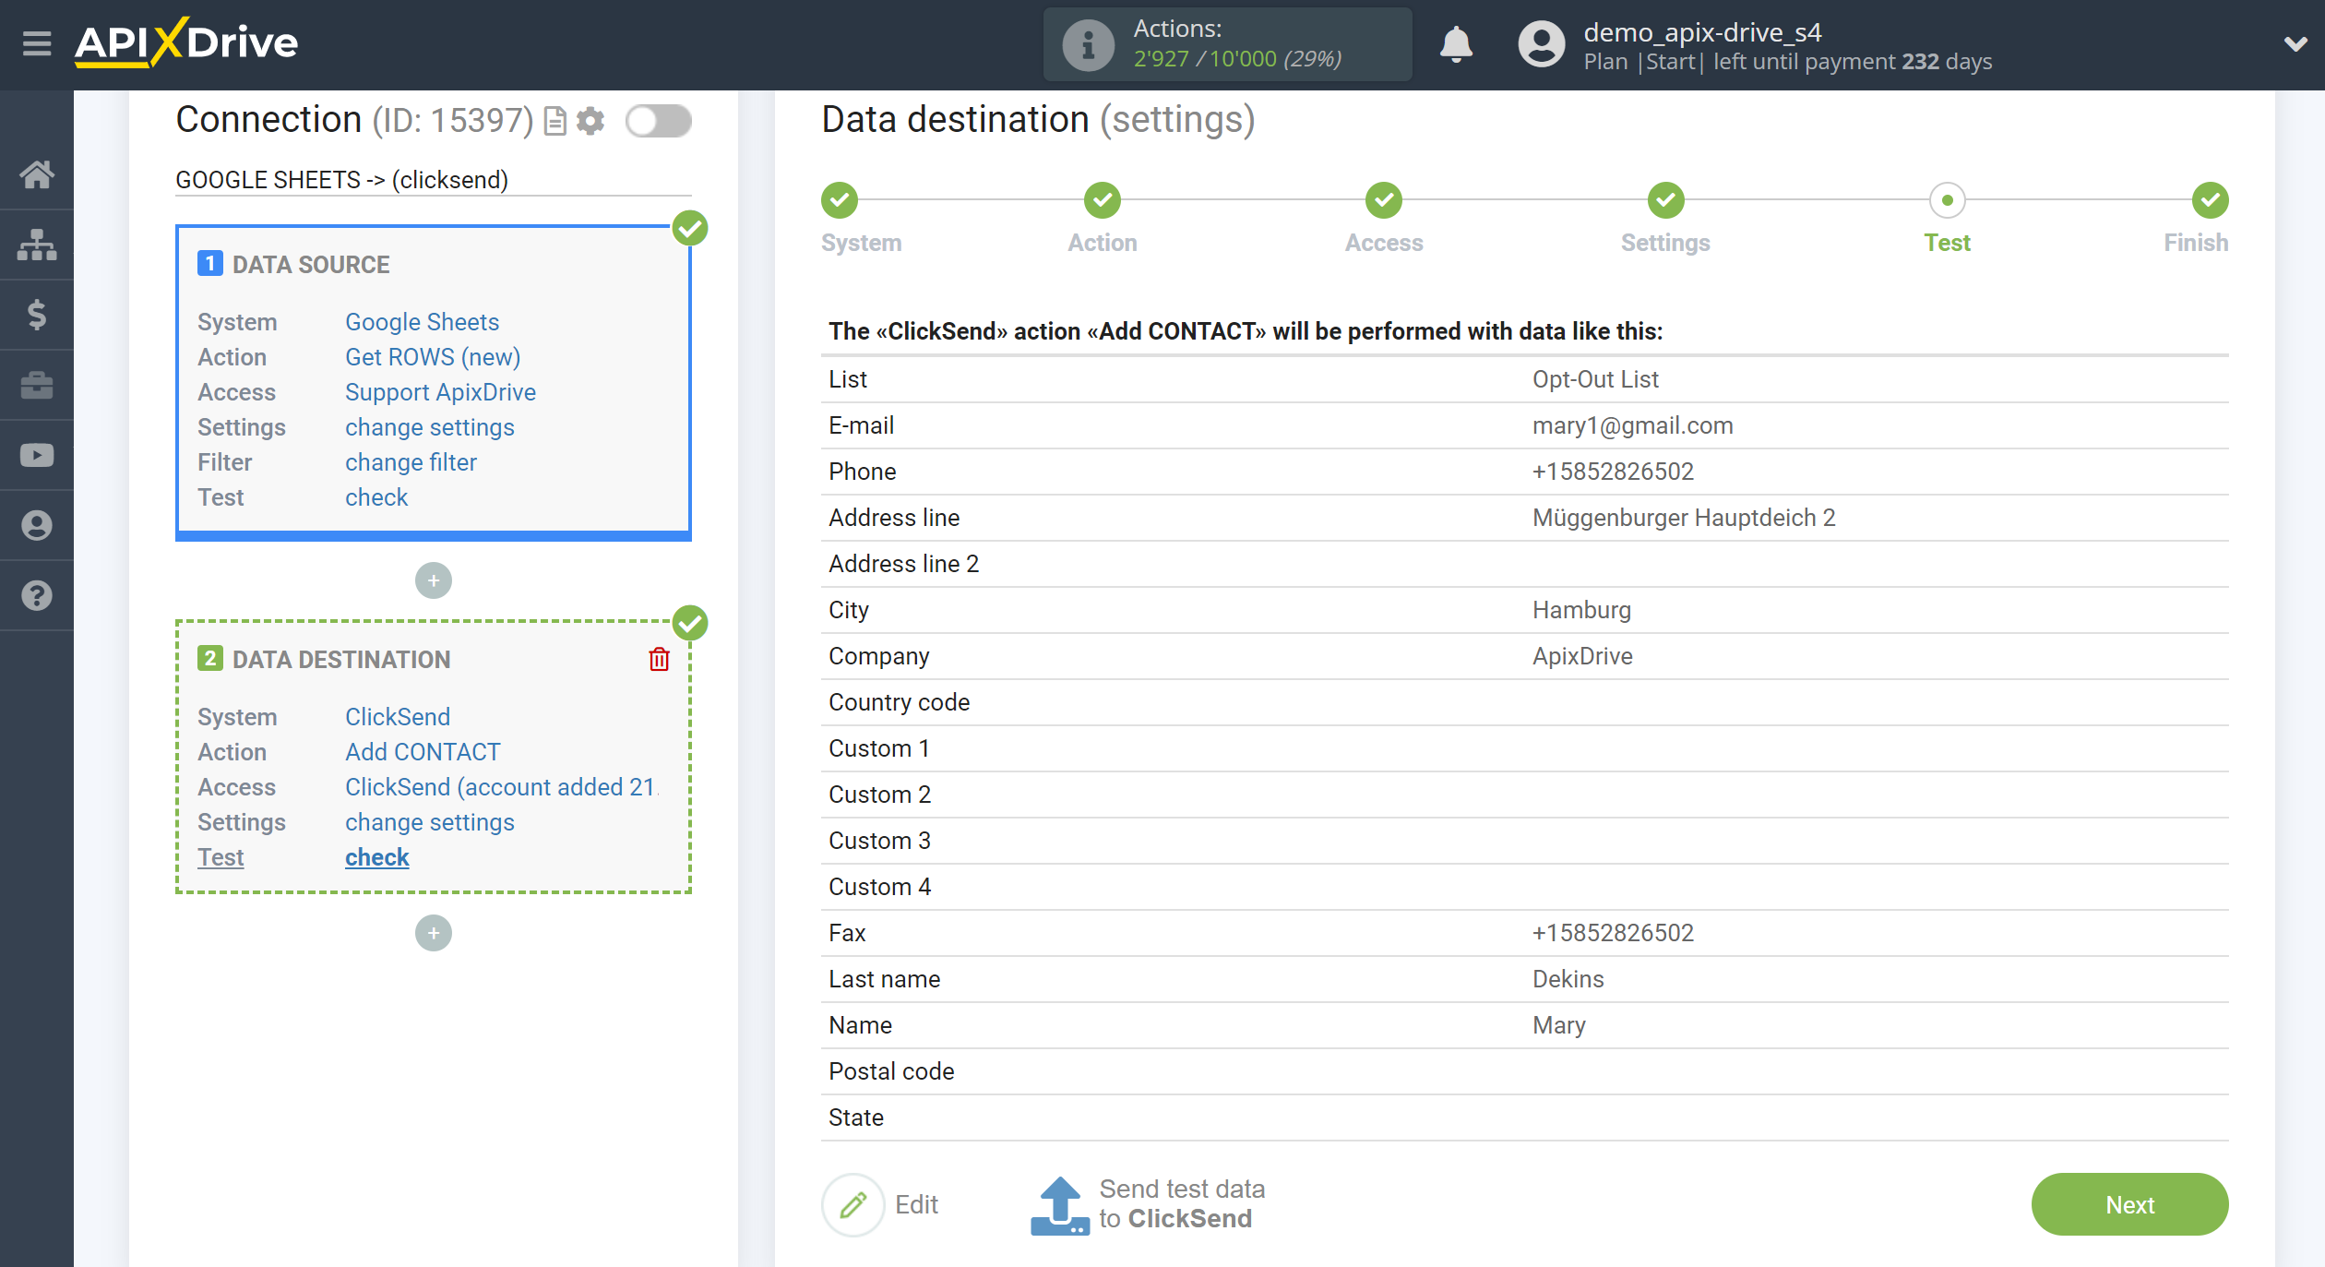The image size is (2325, 1267).
Task: Click the Postal code row label
Action: pos(891,1071)
